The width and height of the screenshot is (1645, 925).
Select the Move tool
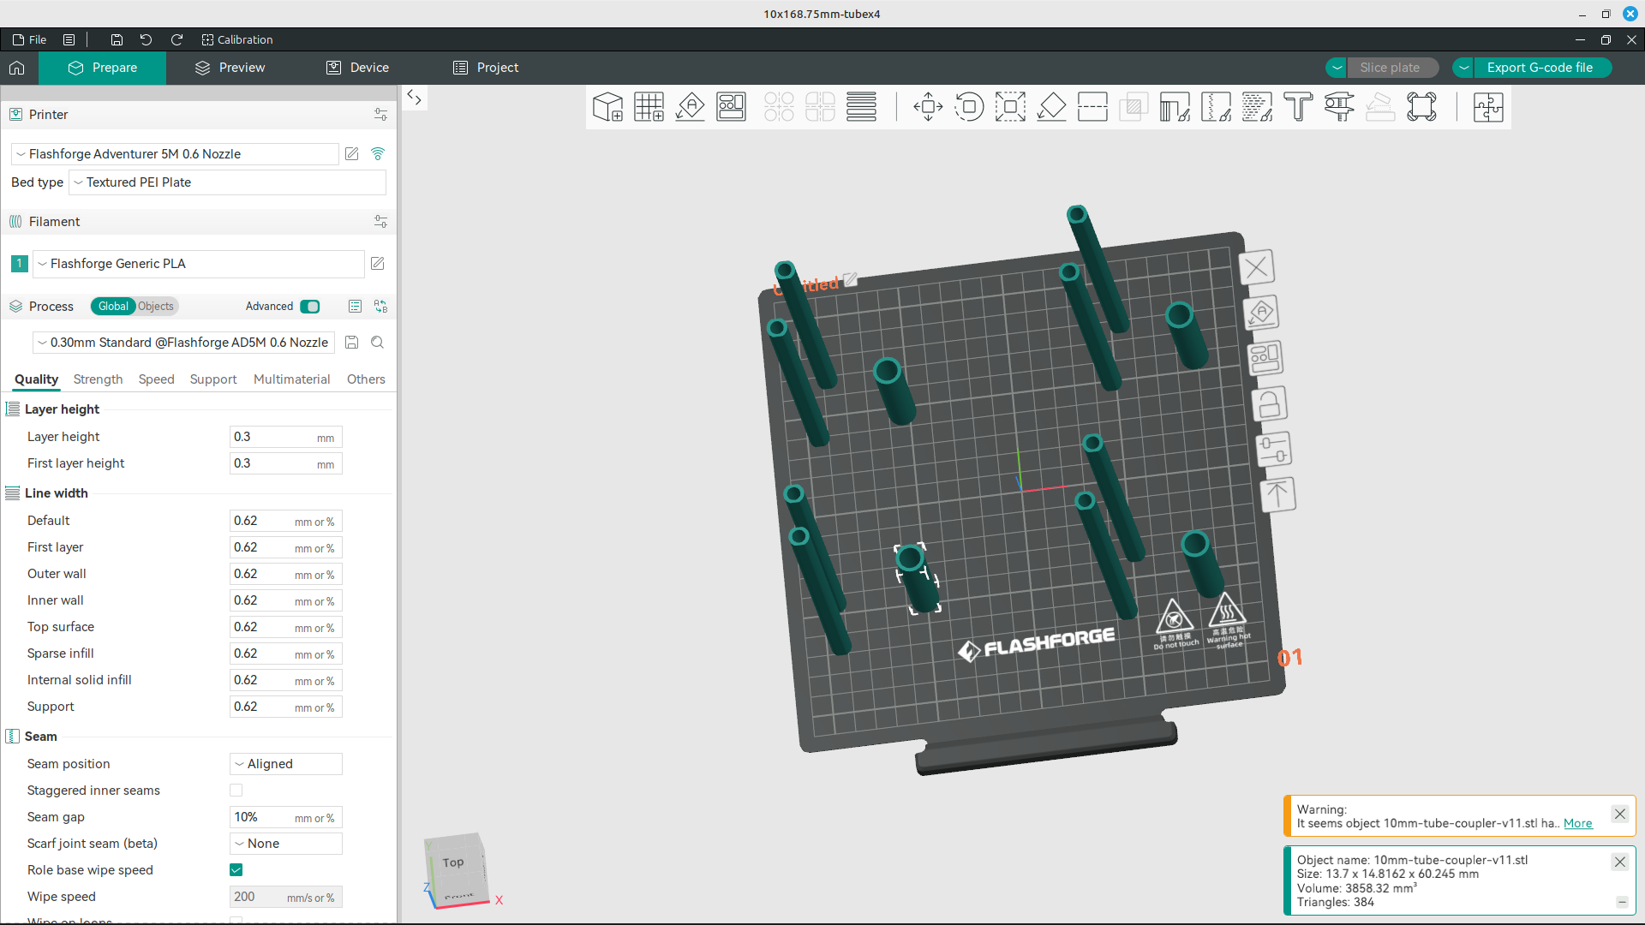928,107
